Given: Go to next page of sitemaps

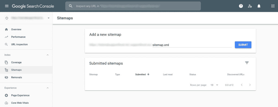Looking at the screenshot, I should click(250, 85).
